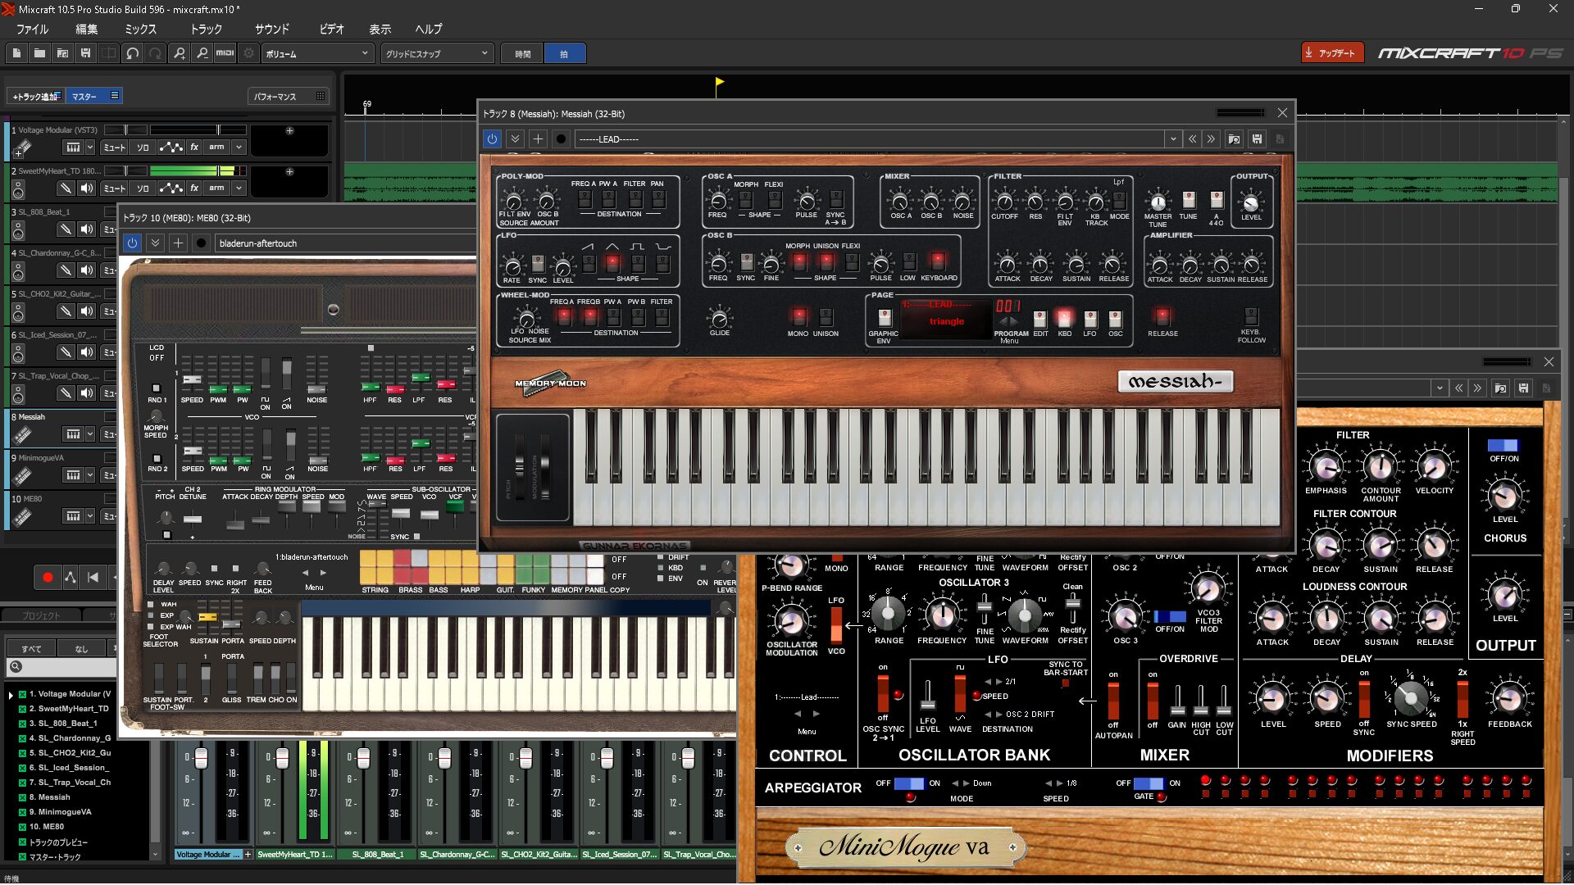
Task: Expand double-chevron in ME80 plugin header
Action: click(x=155, y=243)
